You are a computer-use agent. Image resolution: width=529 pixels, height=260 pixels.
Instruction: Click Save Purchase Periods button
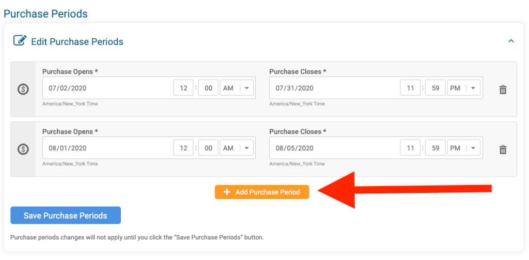[x=66, y=216]
